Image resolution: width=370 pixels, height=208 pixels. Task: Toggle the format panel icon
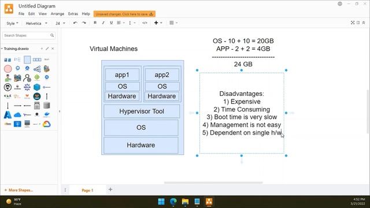point(358,23)
